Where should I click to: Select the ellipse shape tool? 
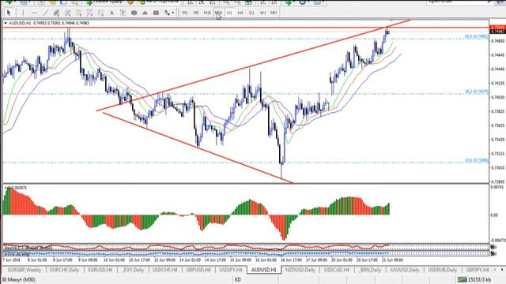134,13
